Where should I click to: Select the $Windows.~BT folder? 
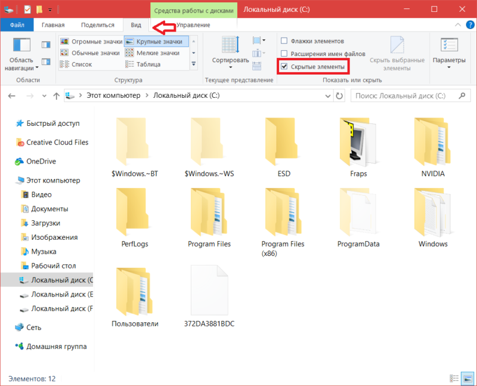(135, 147)
